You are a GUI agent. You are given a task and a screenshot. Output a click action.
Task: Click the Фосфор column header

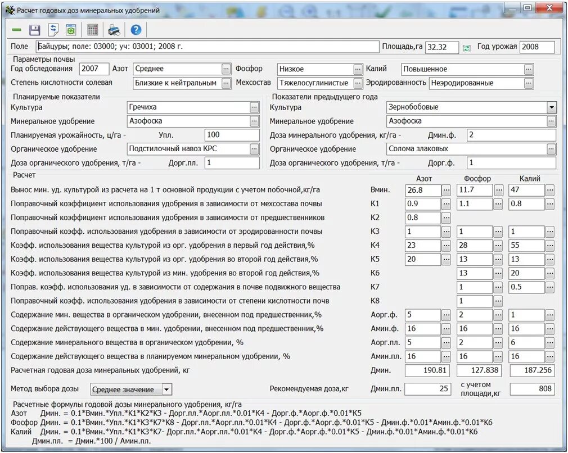pos(477,179)
